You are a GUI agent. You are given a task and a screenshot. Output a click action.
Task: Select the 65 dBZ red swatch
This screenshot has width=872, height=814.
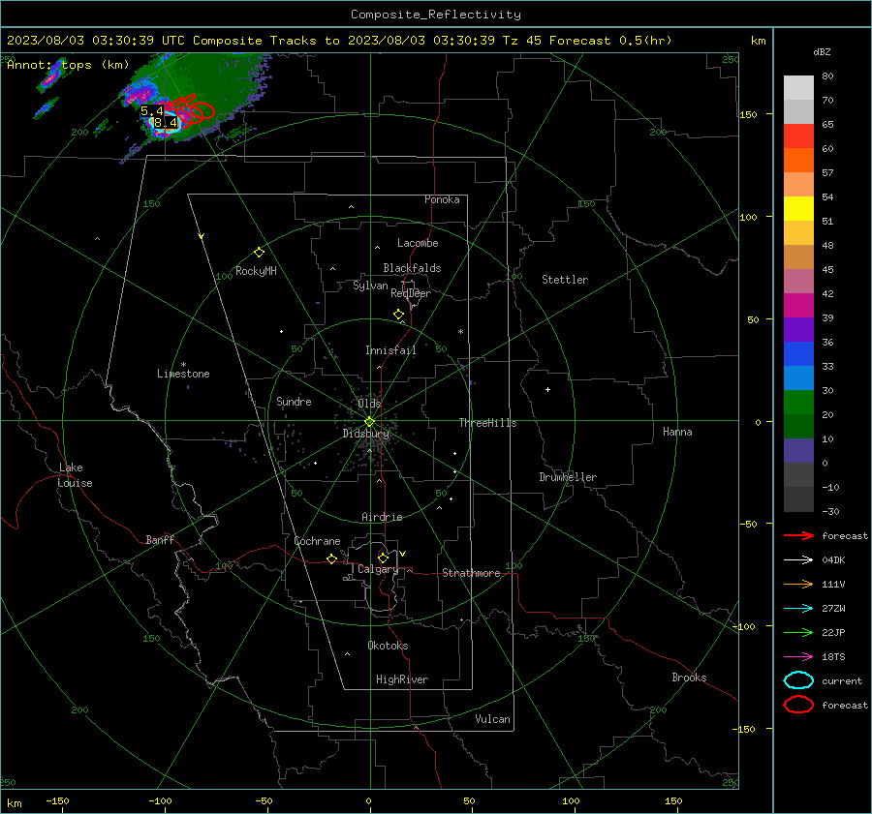[x=798, y=136]
